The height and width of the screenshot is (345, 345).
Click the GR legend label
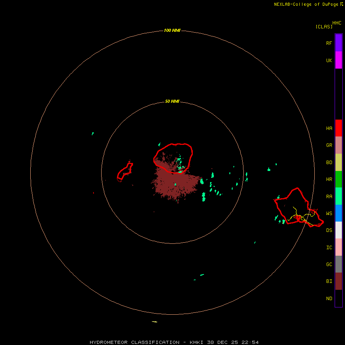(x=329, y=145)
